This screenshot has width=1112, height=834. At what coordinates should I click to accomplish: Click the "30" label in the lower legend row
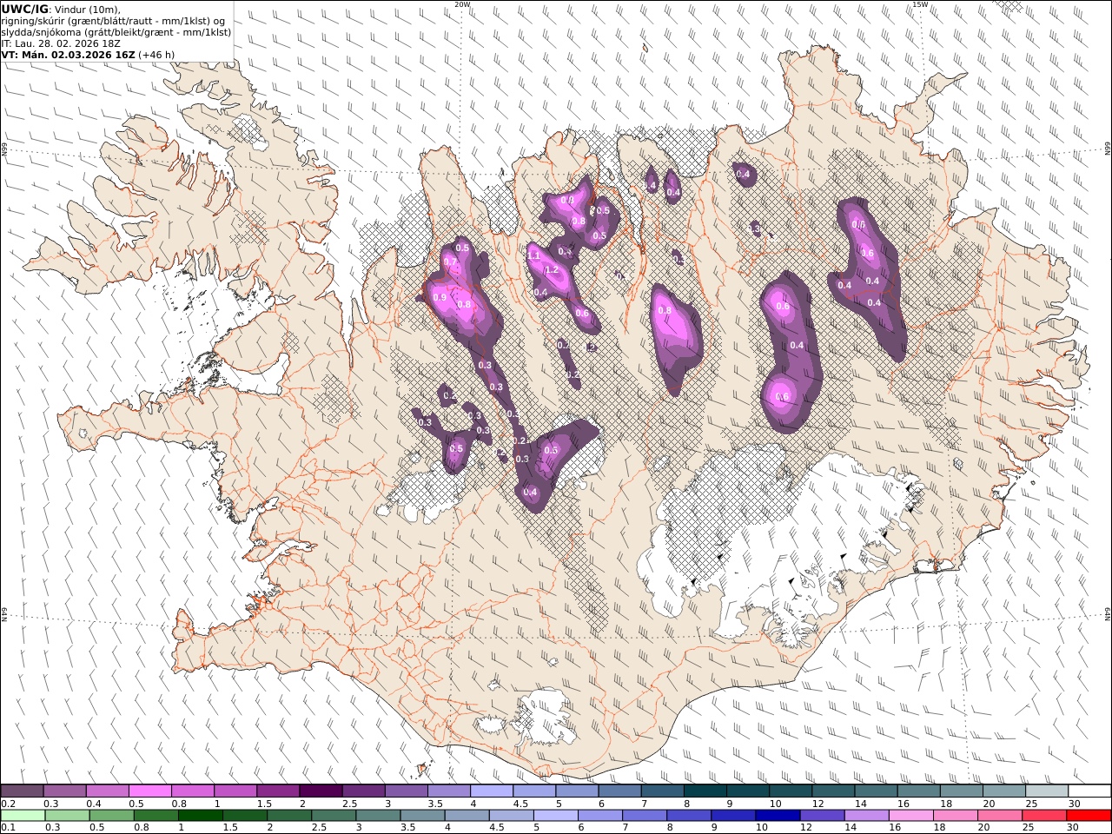1073,828
